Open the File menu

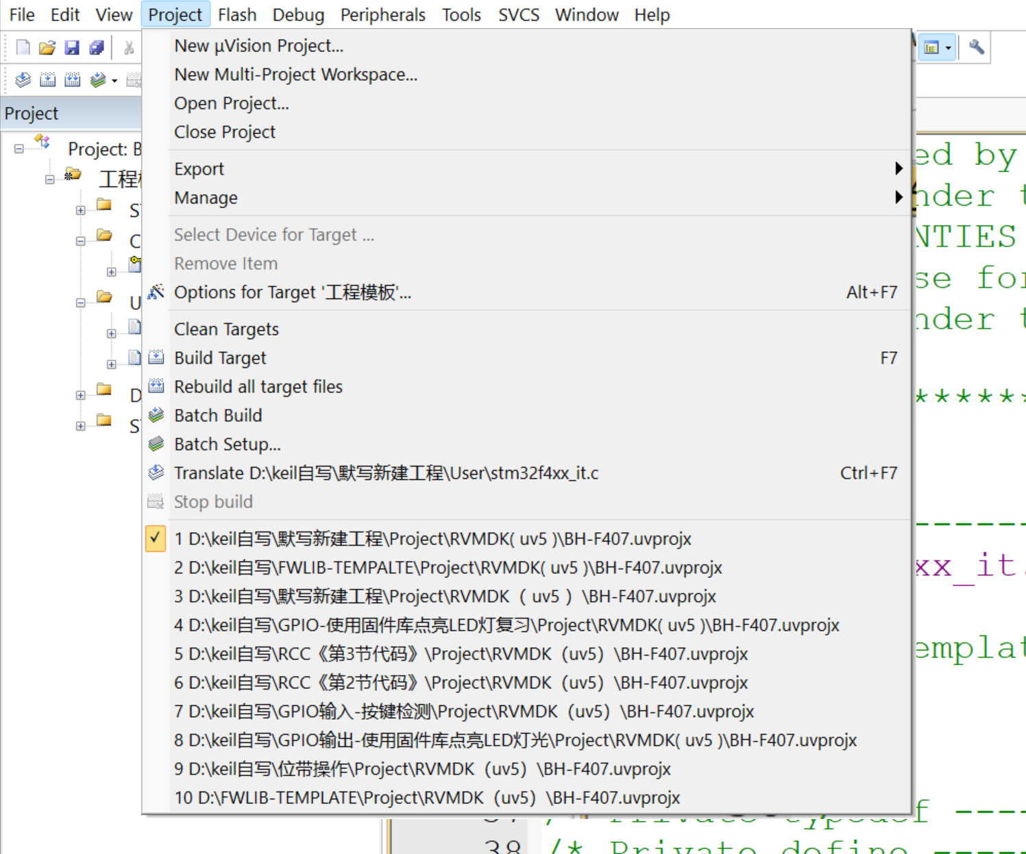(x=22, y=14)
